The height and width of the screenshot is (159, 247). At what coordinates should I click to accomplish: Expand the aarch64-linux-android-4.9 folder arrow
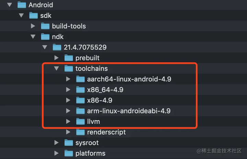coord(68,79)
